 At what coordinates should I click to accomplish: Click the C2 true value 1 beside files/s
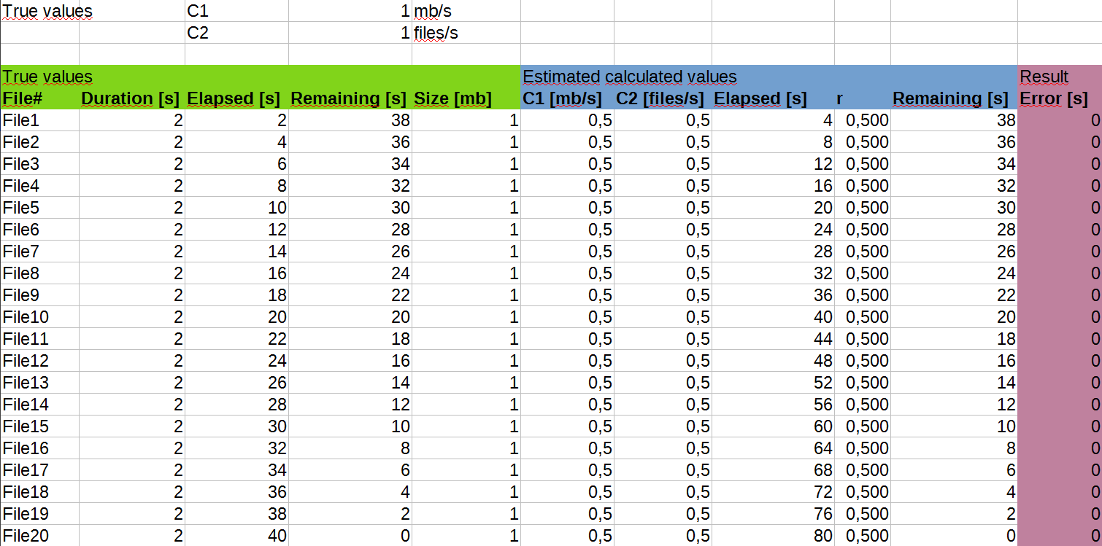tap(350, 33)
